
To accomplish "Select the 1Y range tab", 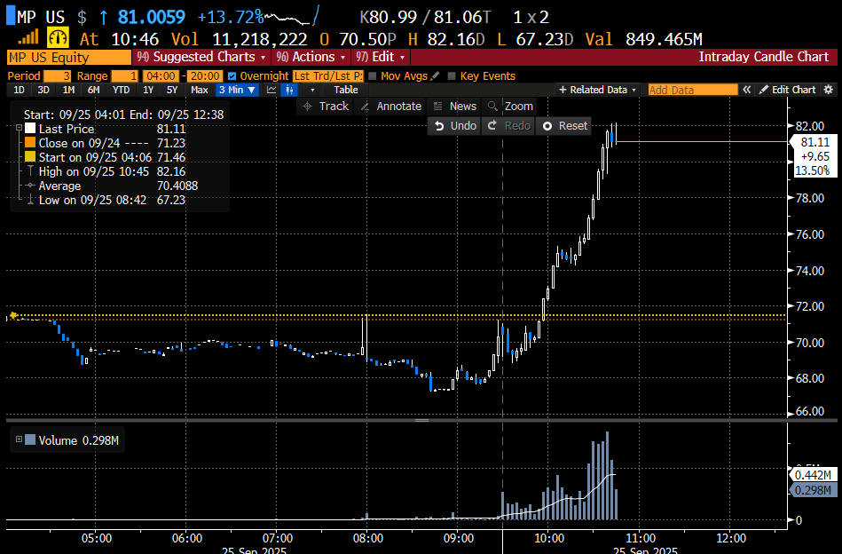I will [148, 90].
